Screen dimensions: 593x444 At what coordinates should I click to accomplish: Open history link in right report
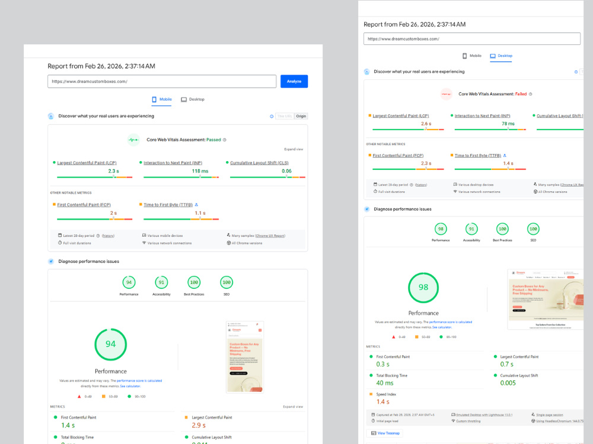point(421,185)
